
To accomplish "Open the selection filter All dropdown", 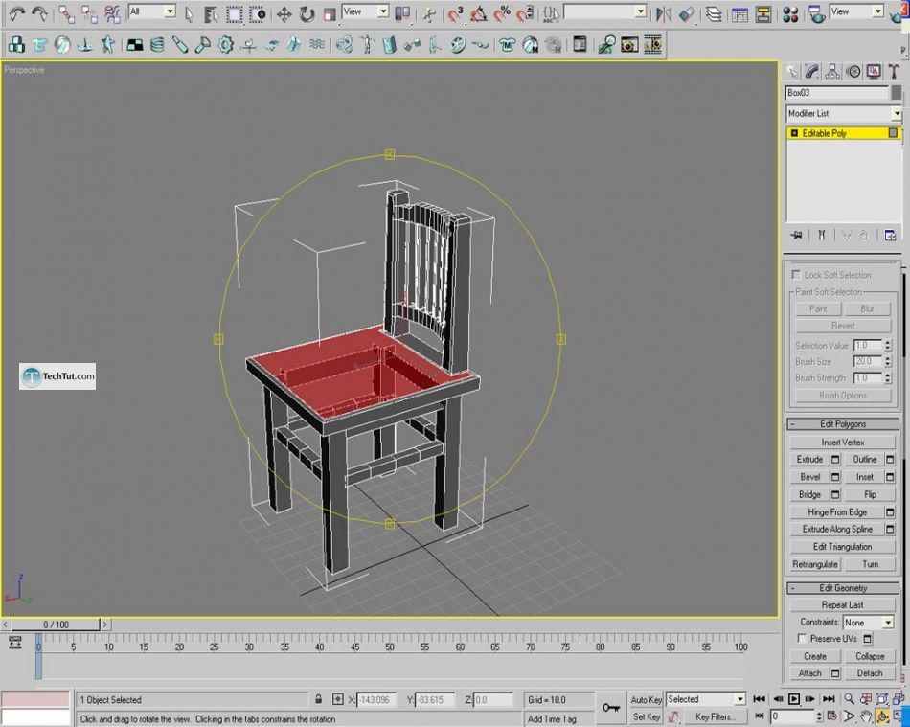I will pyautogui.click(x=152, y=11).
